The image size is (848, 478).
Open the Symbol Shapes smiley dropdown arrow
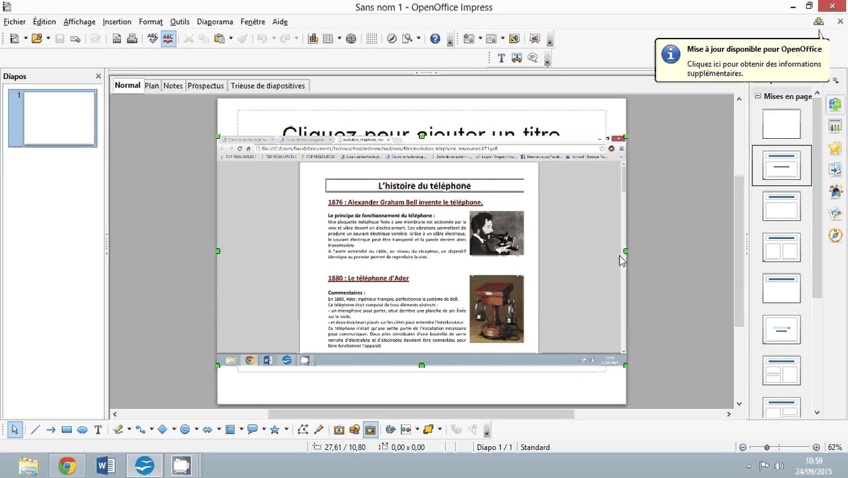pos(196,430)
